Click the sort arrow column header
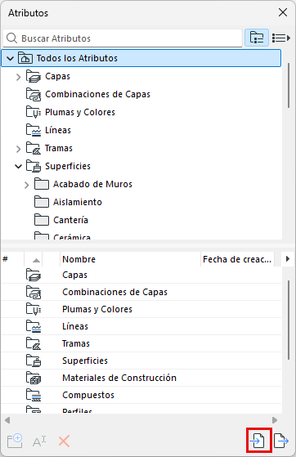Viewport: 296px width, 457px height. 34,259
